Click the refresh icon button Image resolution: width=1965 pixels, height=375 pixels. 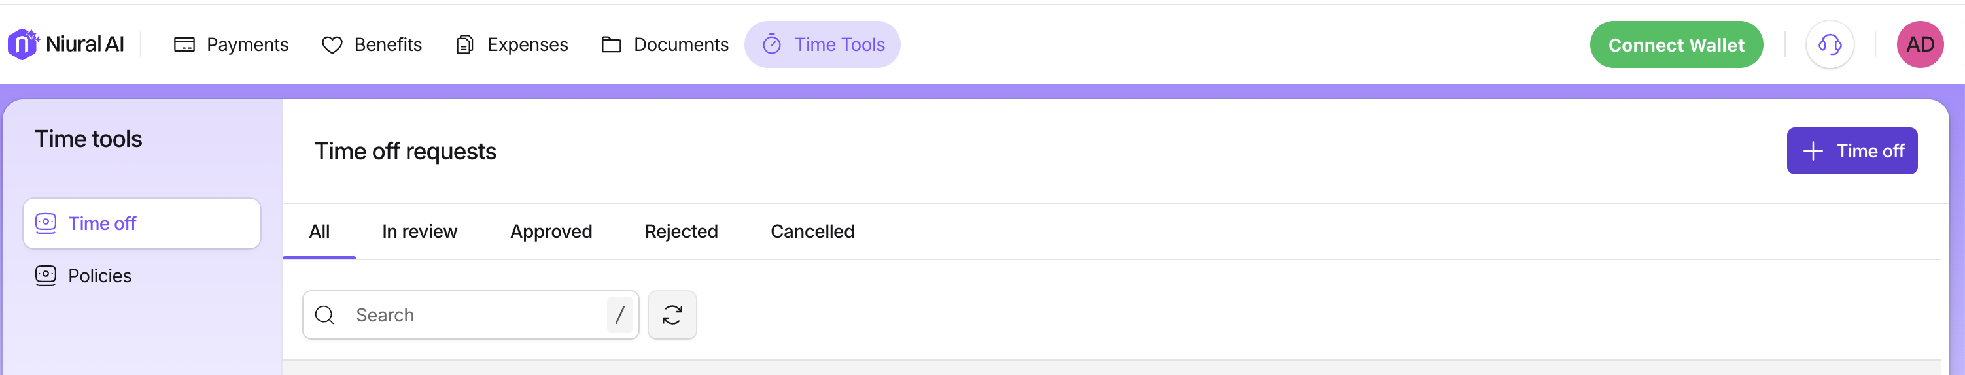pos(671,315)
